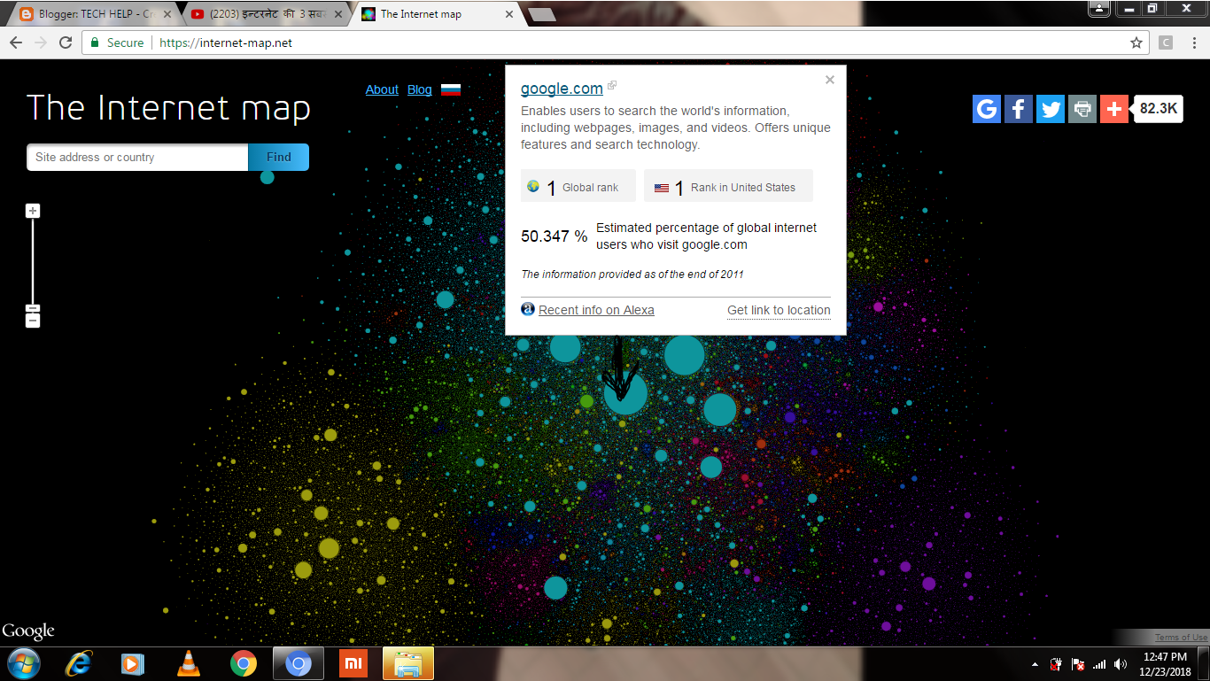Screen dimensions: 1210x681
Task: Open VLC media player from the taskbar
Action: (189, 663)
